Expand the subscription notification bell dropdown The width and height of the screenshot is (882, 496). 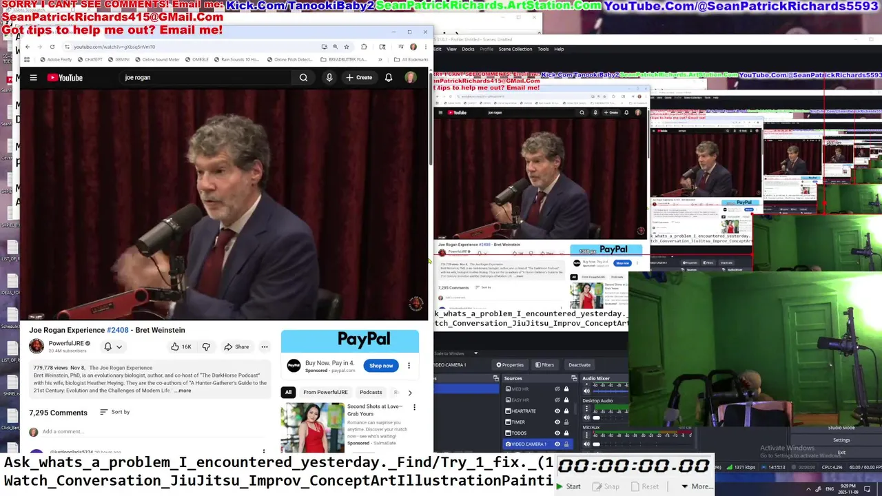pos(113,347)
